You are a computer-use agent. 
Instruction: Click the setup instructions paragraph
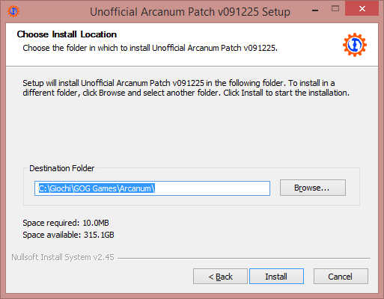(x=186, y=88)
